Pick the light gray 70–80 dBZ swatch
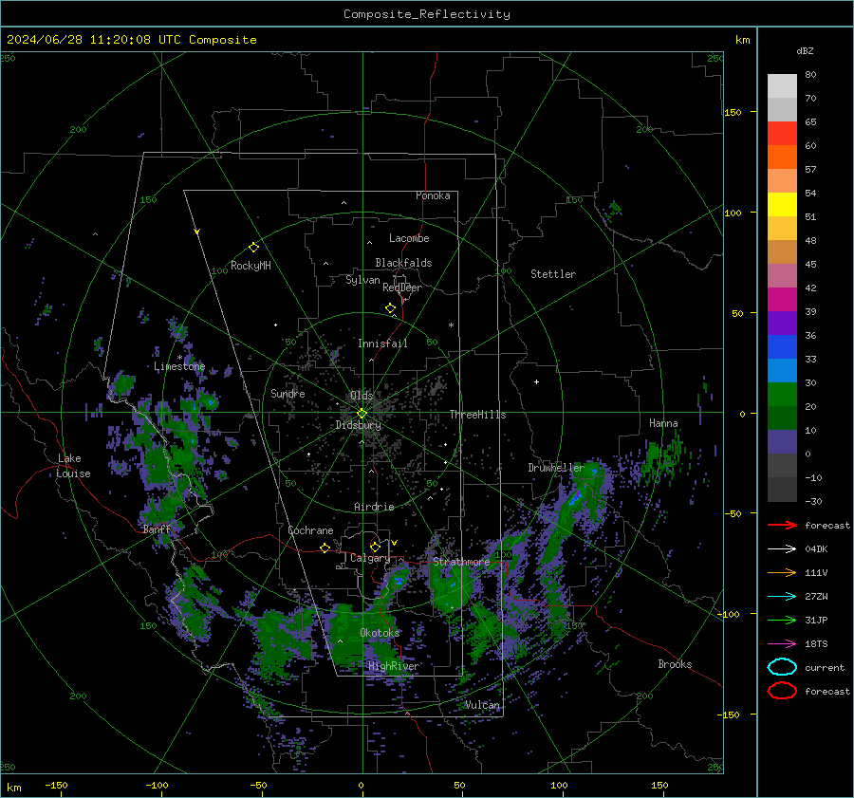Image resolution: width=854 pixels, height=798 pixels. pos(782,85)
